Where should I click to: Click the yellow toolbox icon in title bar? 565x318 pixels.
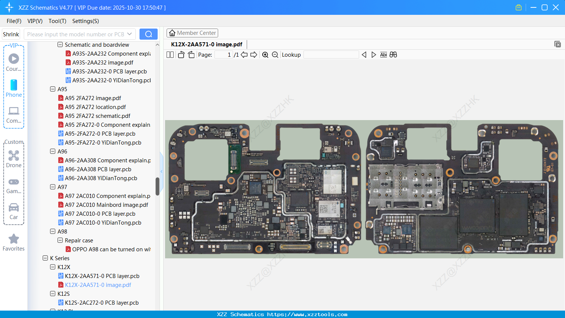pyautogui.click(x=518, y=7)
